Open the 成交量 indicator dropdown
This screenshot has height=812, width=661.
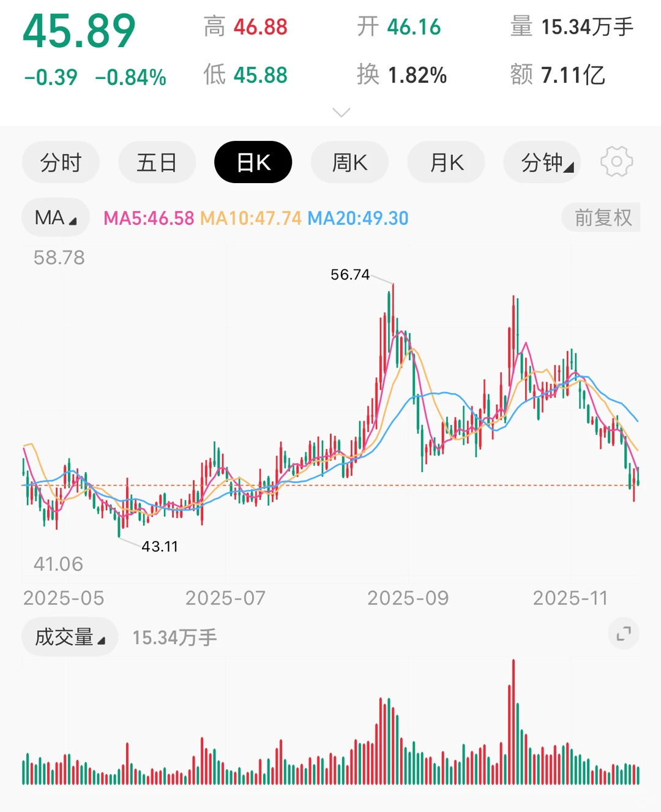tap(69, 636)
